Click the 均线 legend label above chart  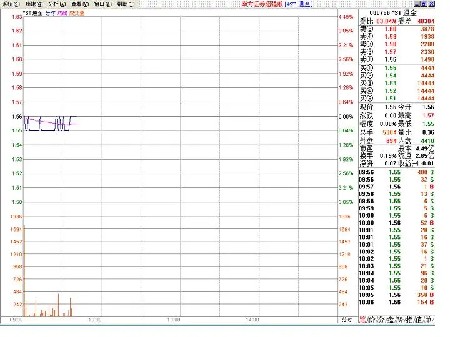pyautogui.click(x=62, y=12)
